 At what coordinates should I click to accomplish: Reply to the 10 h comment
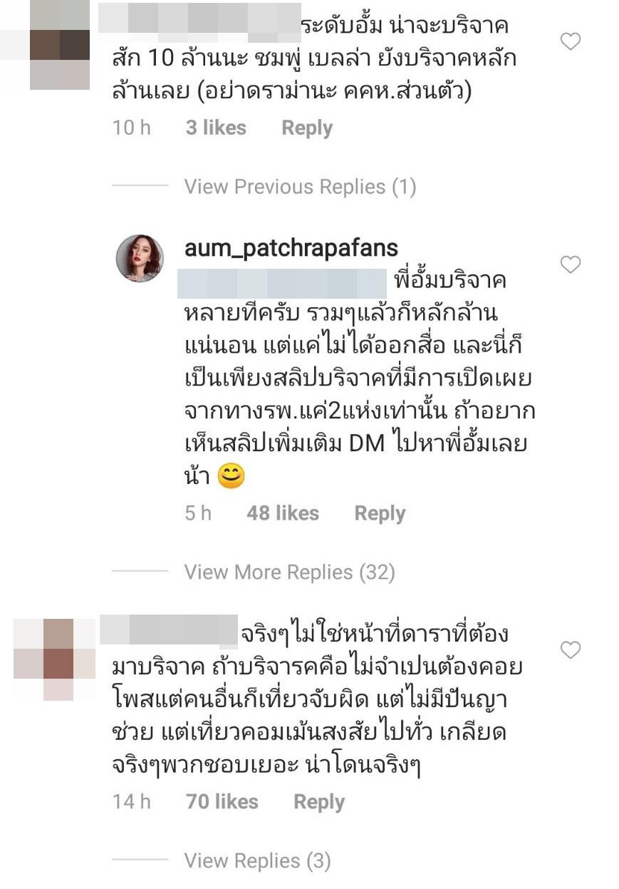[307, 128]
